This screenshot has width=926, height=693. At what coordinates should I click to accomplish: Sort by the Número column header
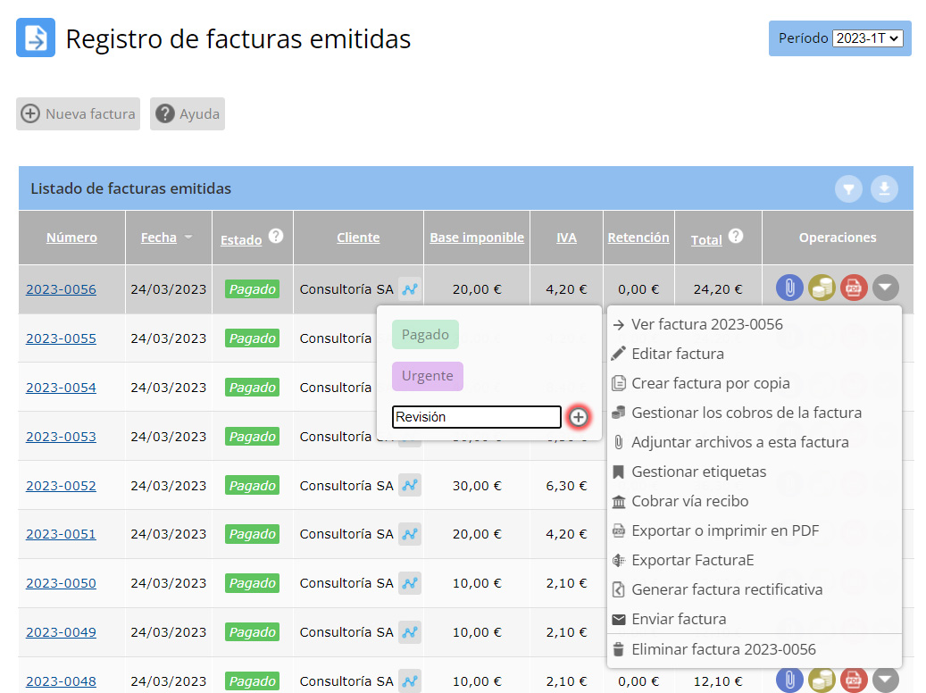[x=71, y=238]
